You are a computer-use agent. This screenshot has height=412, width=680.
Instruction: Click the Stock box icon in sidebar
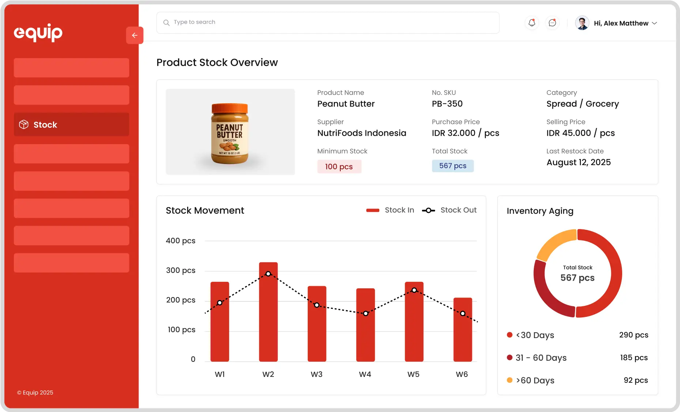(24, 124)
